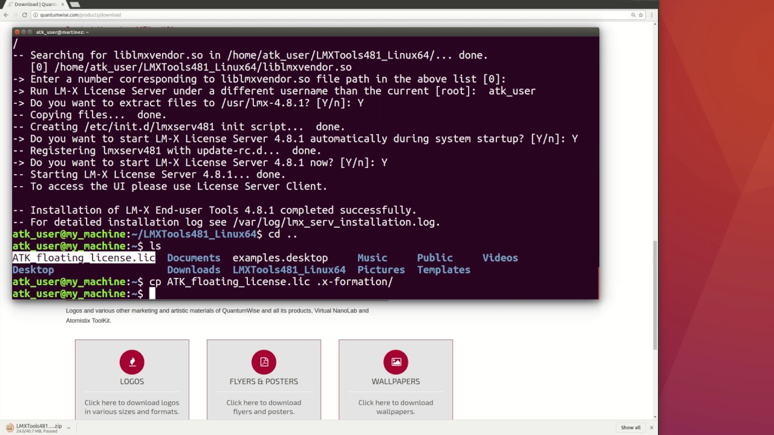Close the downloads bar
The image size is (774, 435).
[x=651, y=428]
